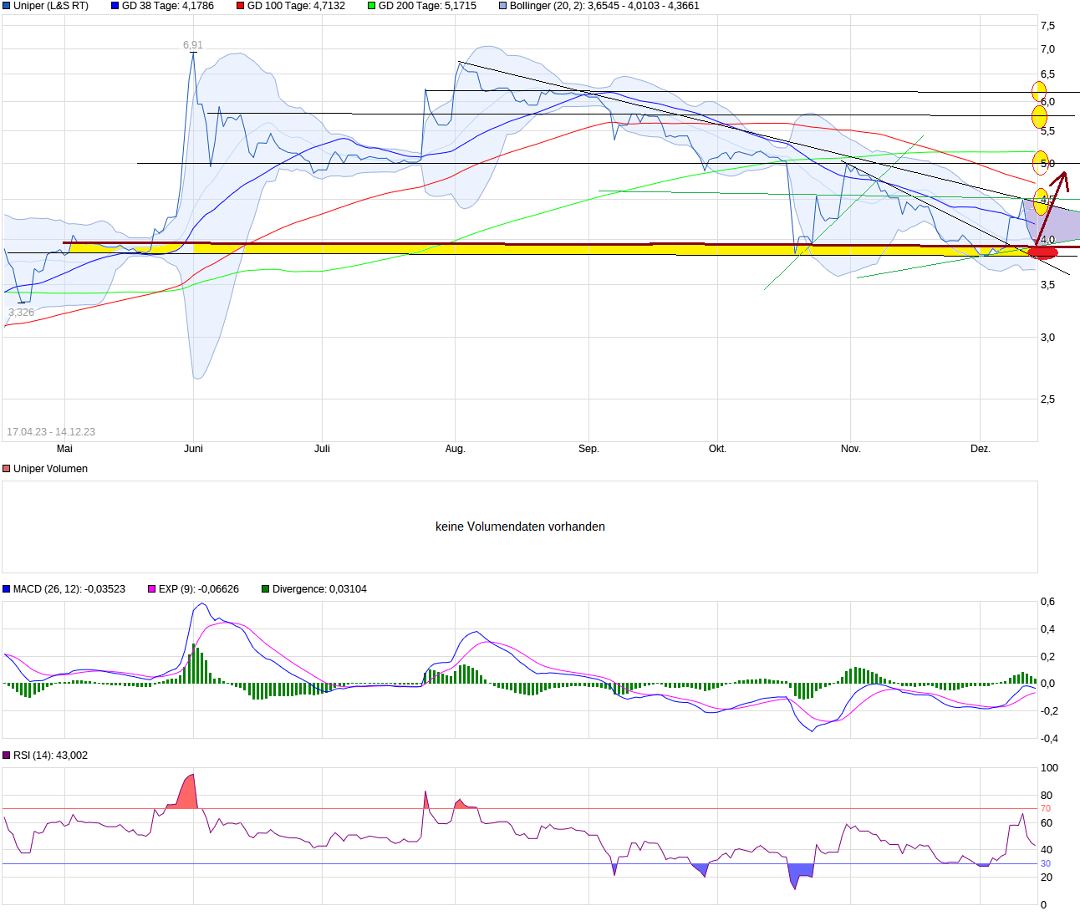Select the 'Dez.' month label
The image size is (1080, 916).
[x=981, y=449]
